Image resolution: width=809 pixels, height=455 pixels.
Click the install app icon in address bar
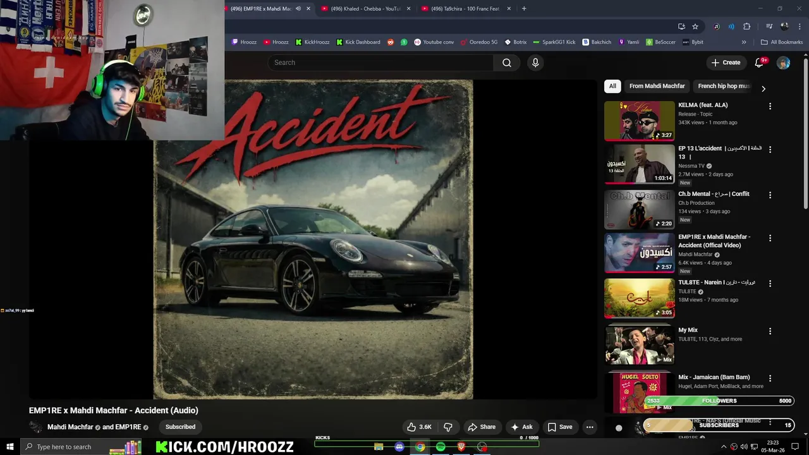[x=681, y=27]
